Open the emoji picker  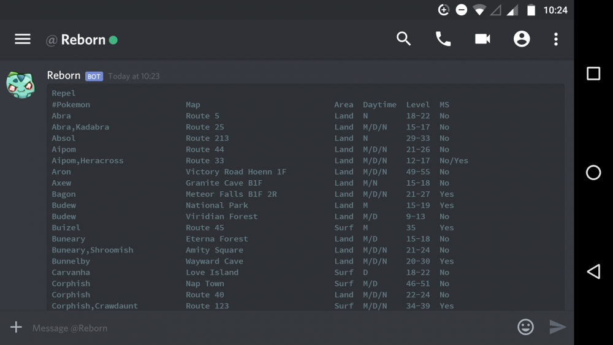point(525,327)
